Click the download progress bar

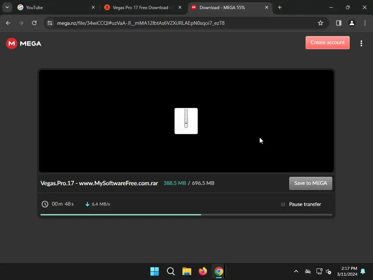tap(186, 215)
